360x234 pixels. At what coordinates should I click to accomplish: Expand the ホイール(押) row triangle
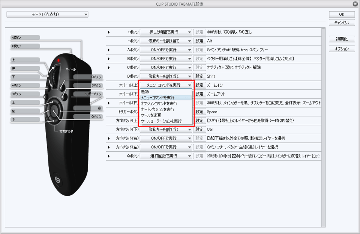109,103
